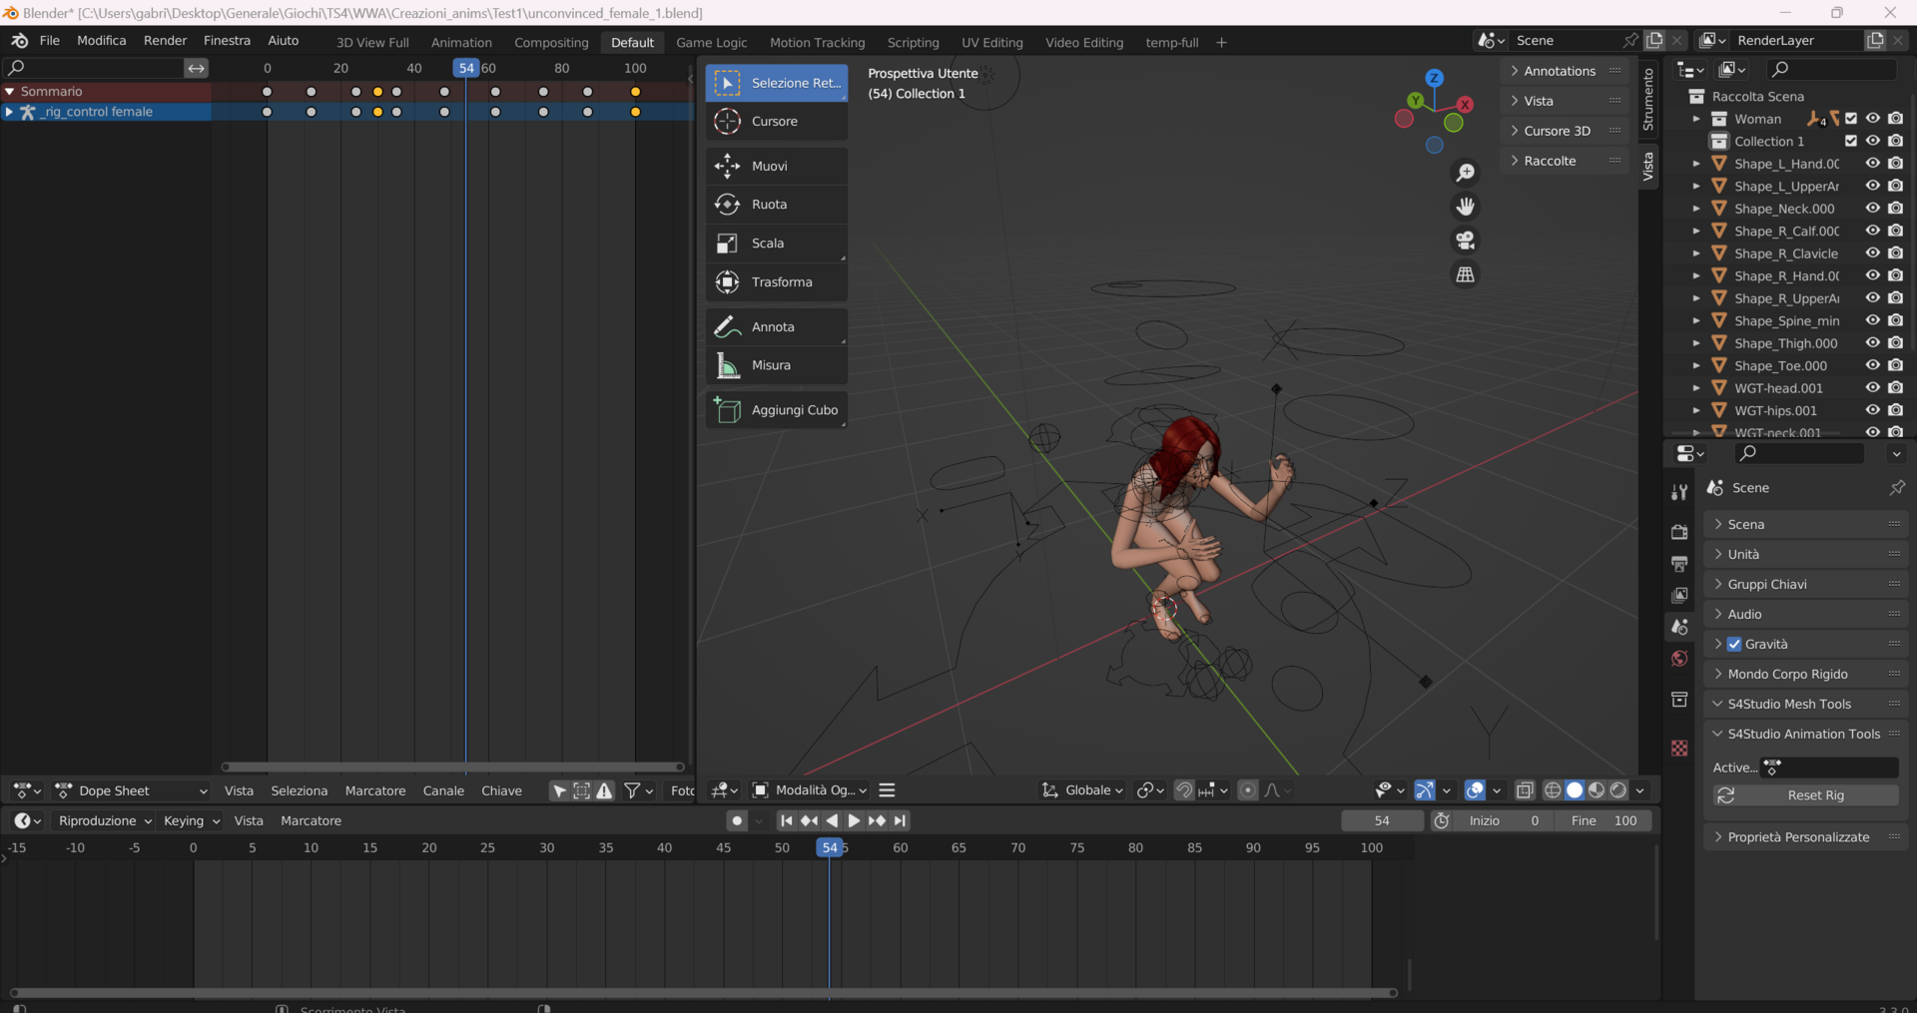Click the Inizio start frame field
Viewport: 1917px width, 1013px height.
pyautogui.click(x=1504, y=820)
